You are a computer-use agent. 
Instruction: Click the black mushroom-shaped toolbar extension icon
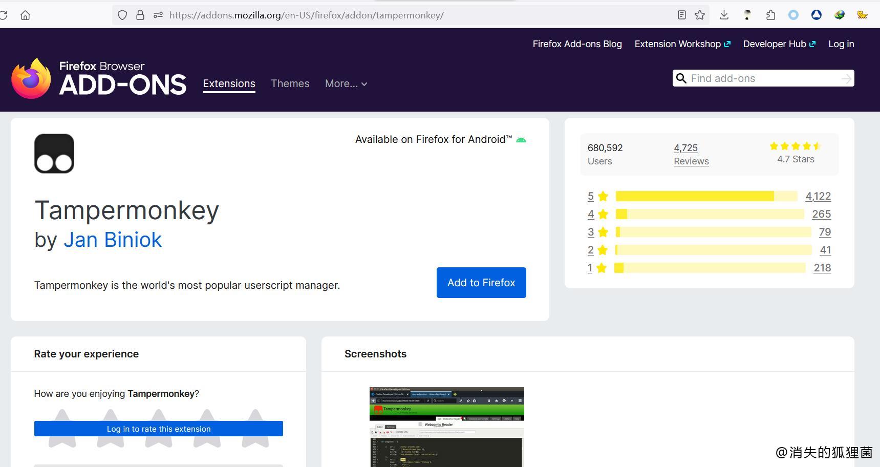pos(747,15)
